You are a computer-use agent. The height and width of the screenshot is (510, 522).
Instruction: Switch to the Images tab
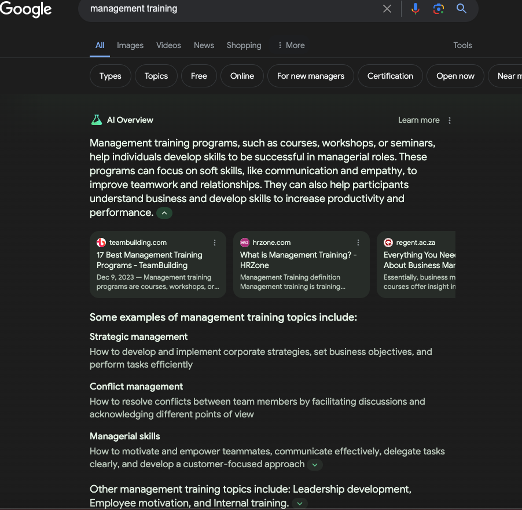click(x=130, y=45)
